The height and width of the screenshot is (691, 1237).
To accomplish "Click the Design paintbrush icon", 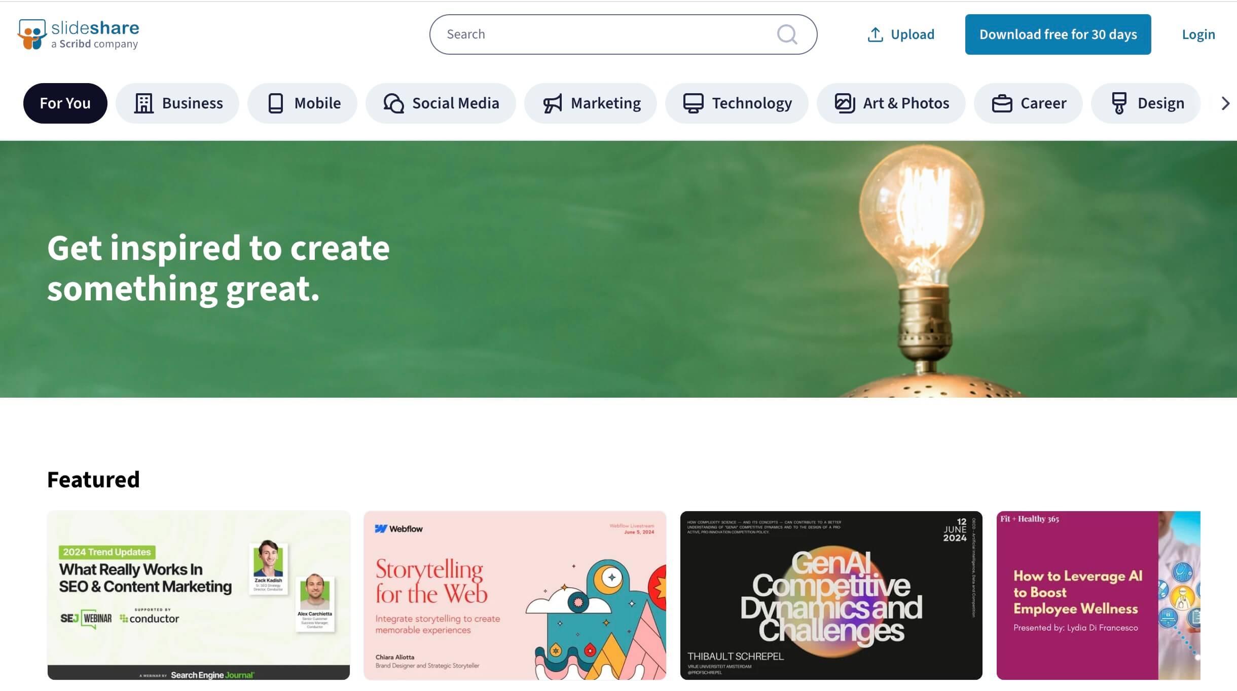I will [x=1119, y=103].
